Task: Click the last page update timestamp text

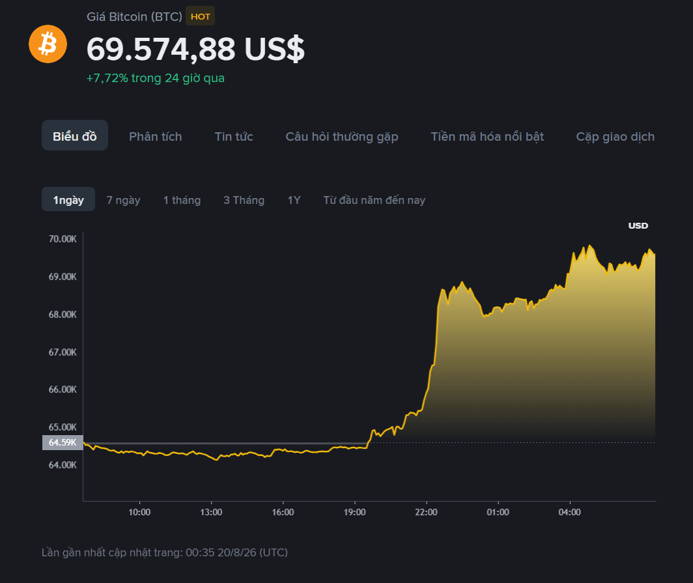Action: tap(165, 552)
